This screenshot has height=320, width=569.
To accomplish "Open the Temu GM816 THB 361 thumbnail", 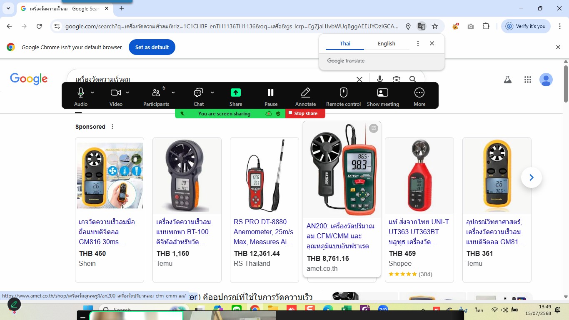I will 497,175.
